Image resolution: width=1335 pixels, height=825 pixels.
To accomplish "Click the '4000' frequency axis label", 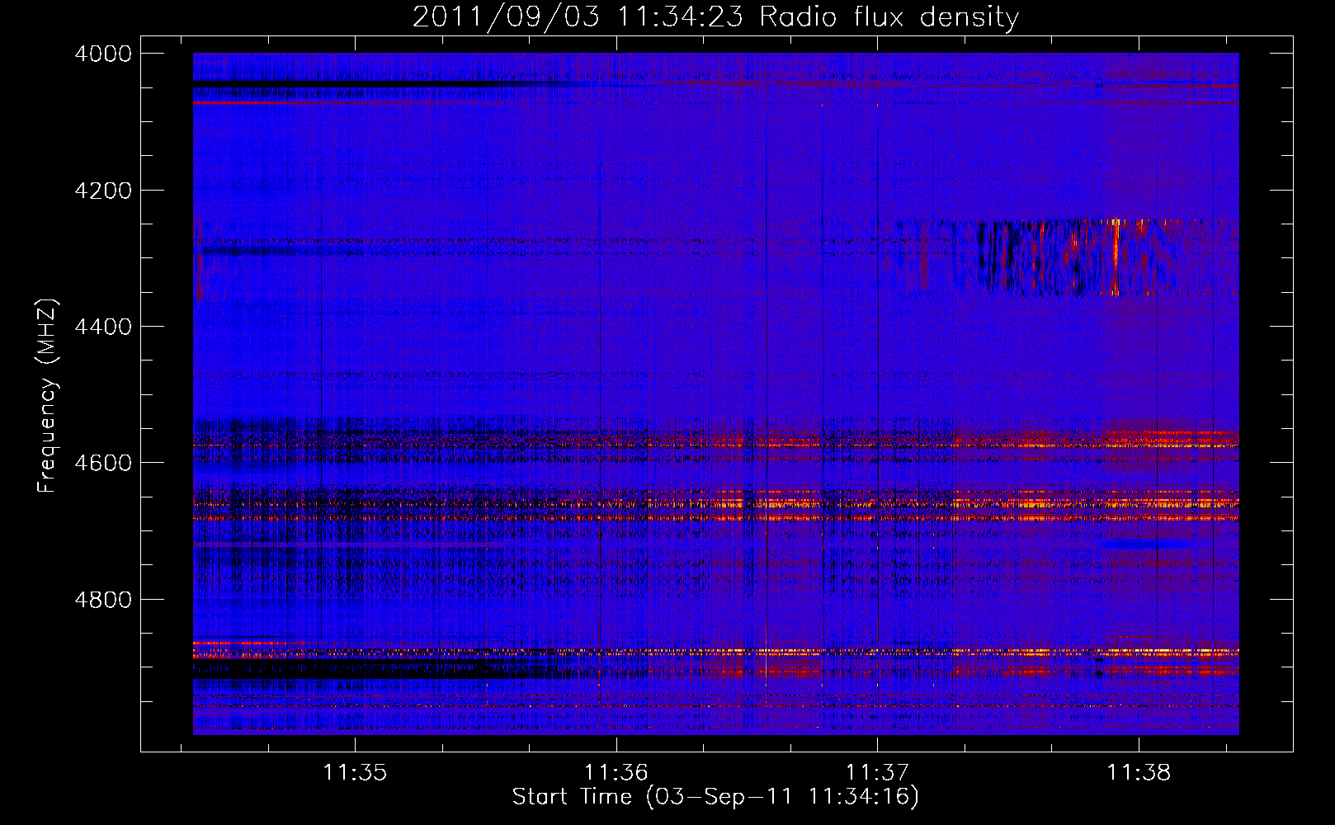I will 103,54.
